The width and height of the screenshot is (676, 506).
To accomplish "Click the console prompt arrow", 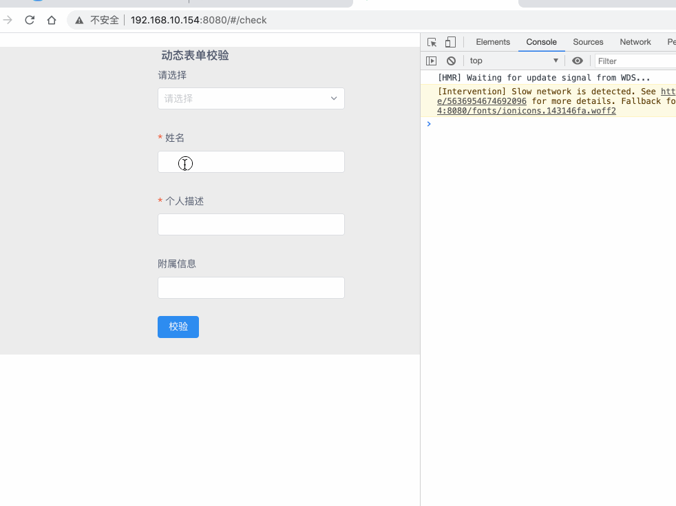I will click(429, 124).
